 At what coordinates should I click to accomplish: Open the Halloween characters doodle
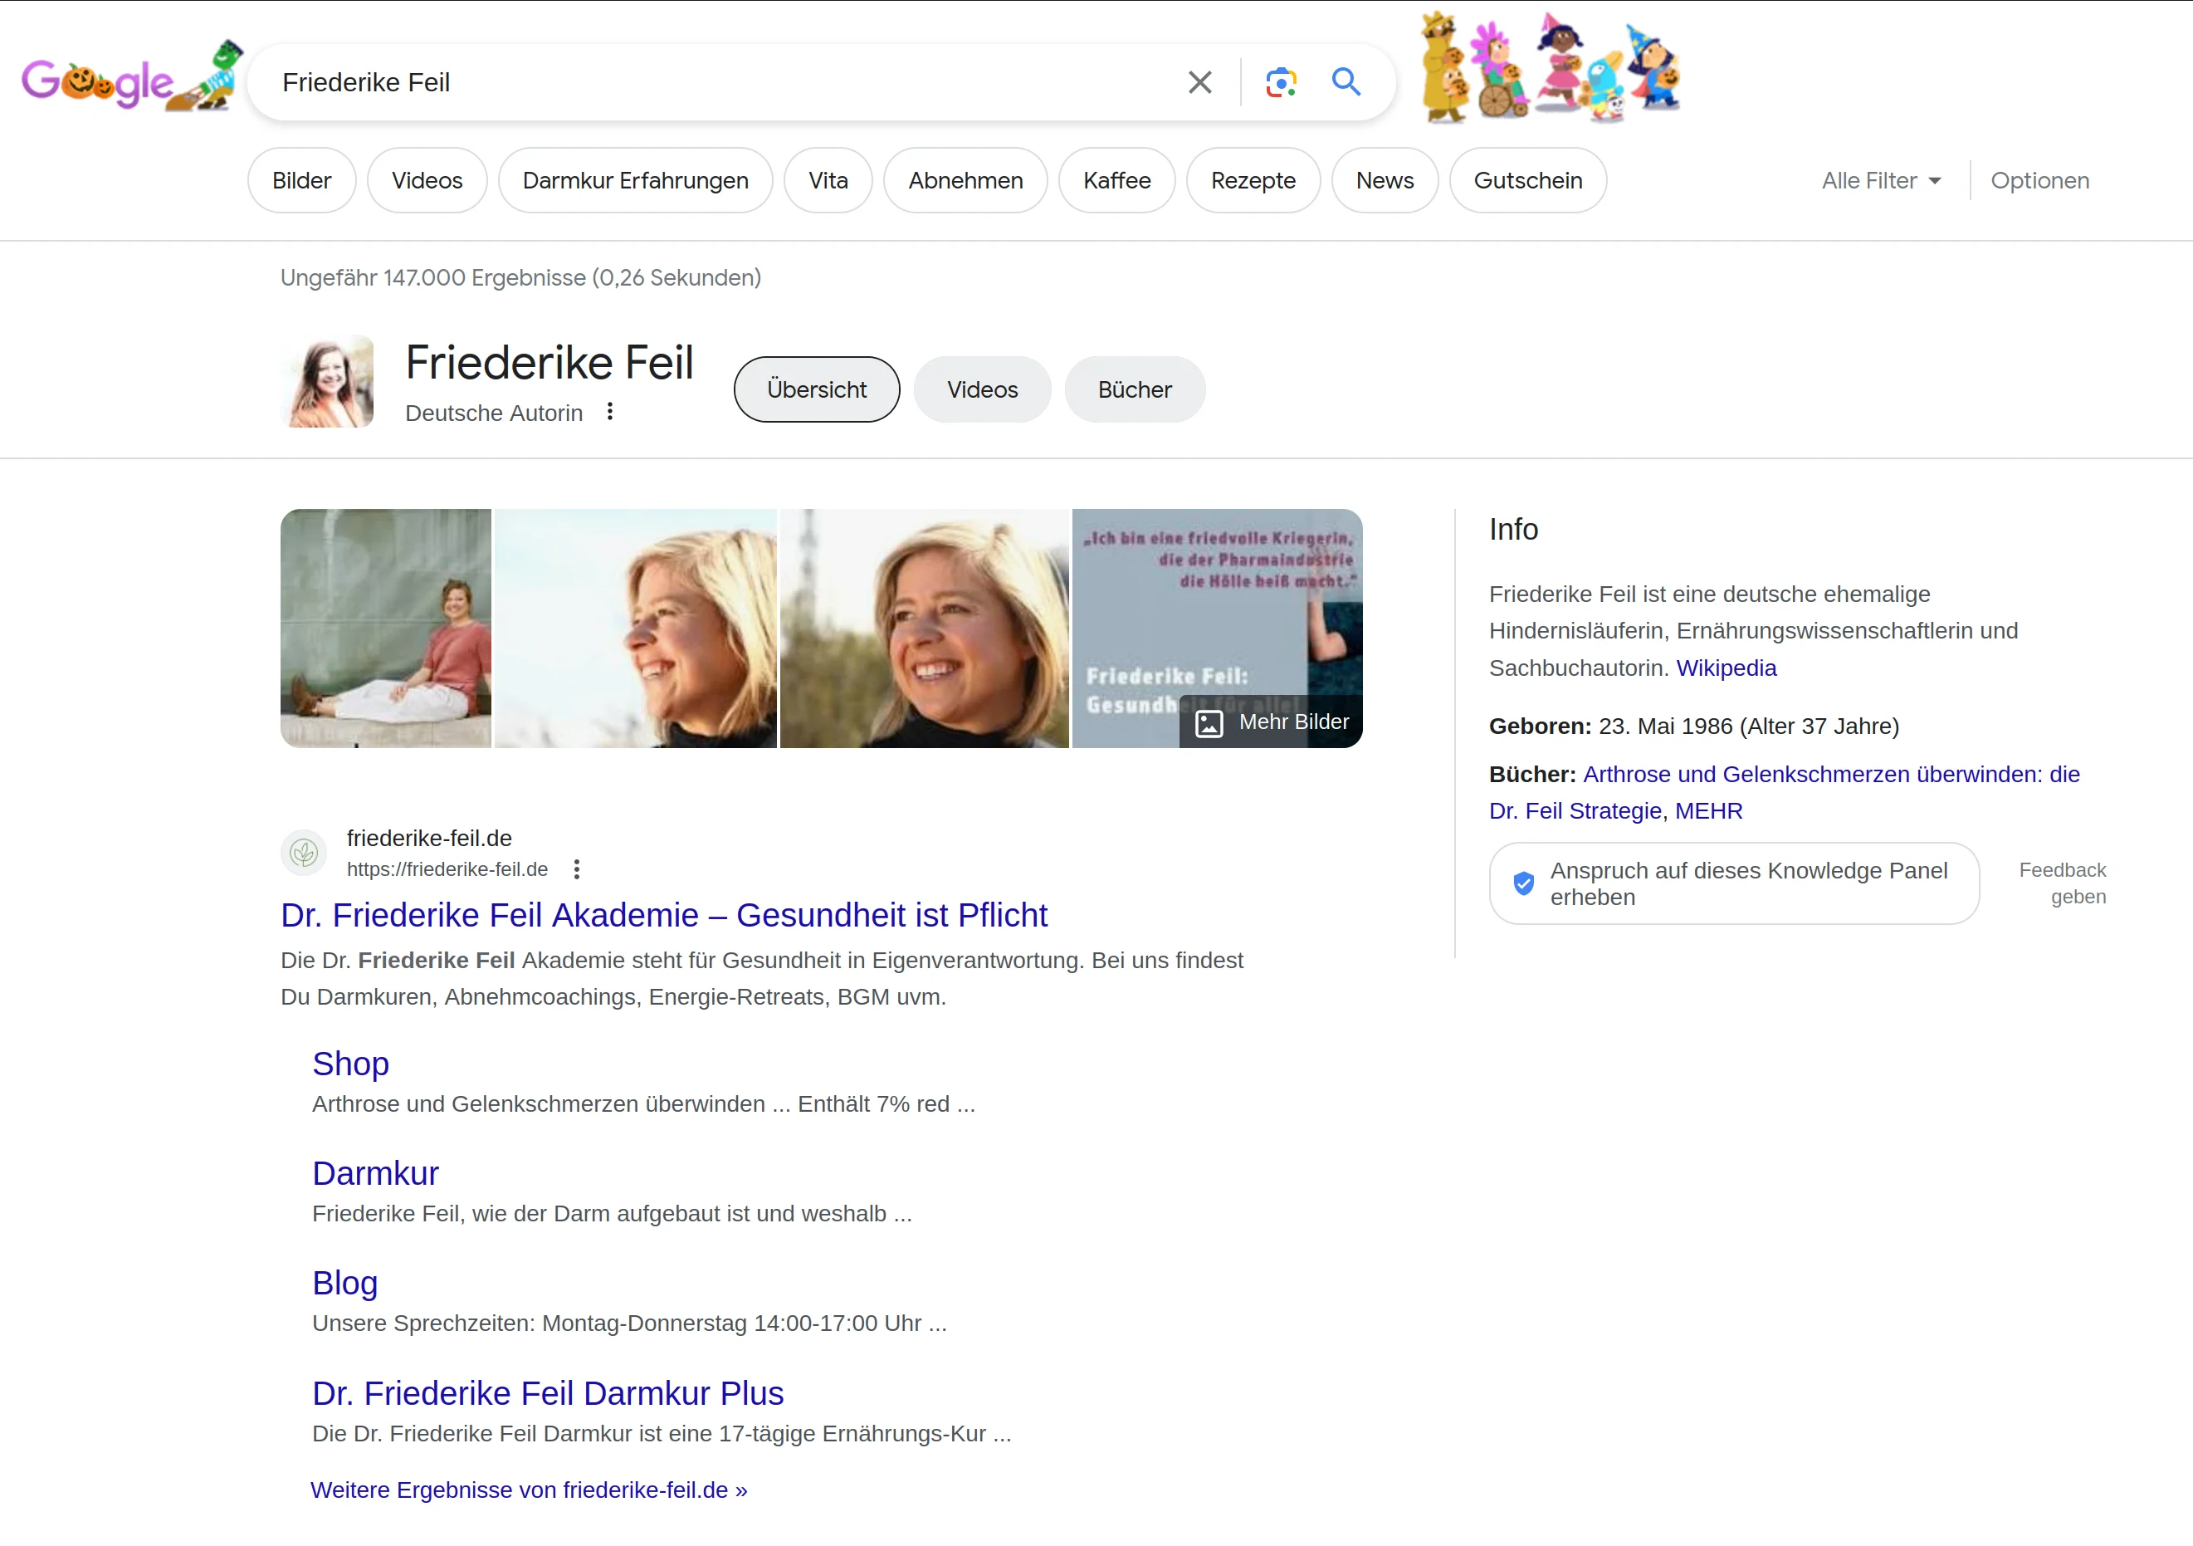(1551, 67)
